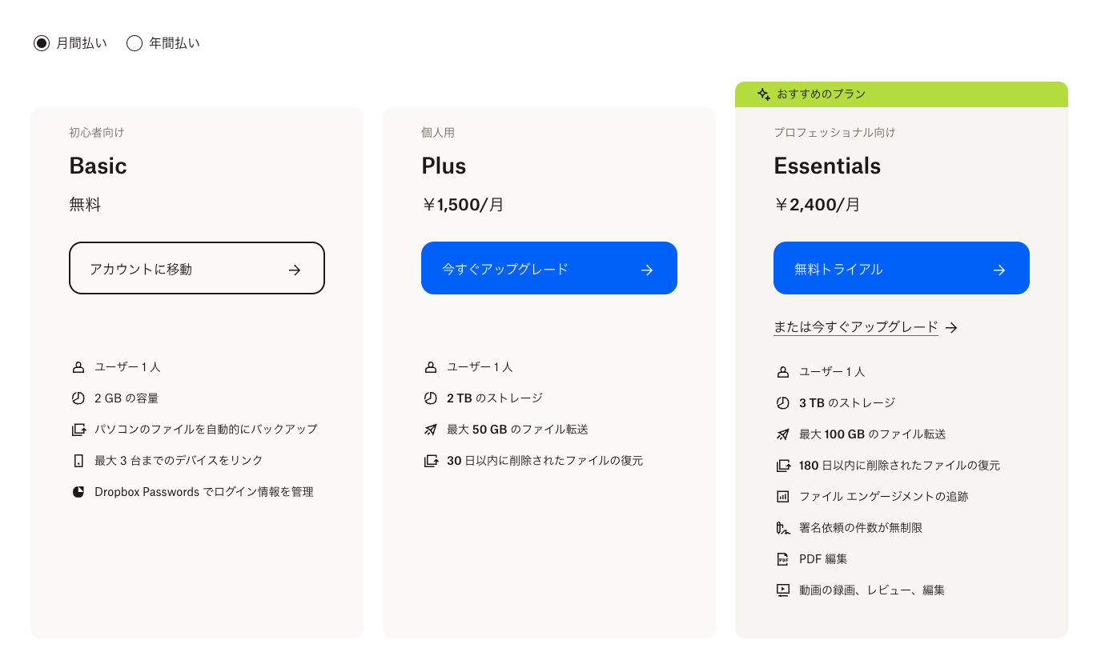Click the signature icon beside 署名依頼
This screenshot has width=1093, height=660.
coord(783,528)
